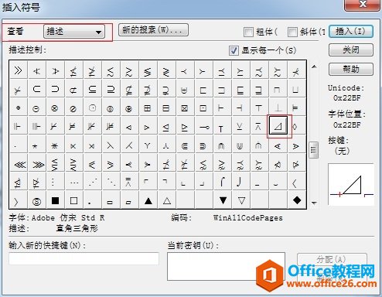Select the squared times symbol ⊠

pos(185,108)
